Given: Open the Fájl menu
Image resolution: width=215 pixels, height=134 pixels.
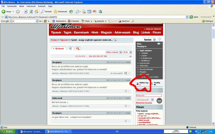Looking at the screenshot, I should click(x=3, y=6).
